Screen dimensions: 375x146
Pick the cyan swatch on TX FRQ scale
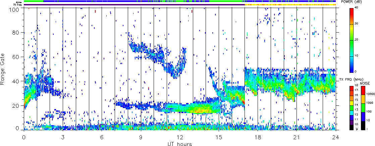351,113
